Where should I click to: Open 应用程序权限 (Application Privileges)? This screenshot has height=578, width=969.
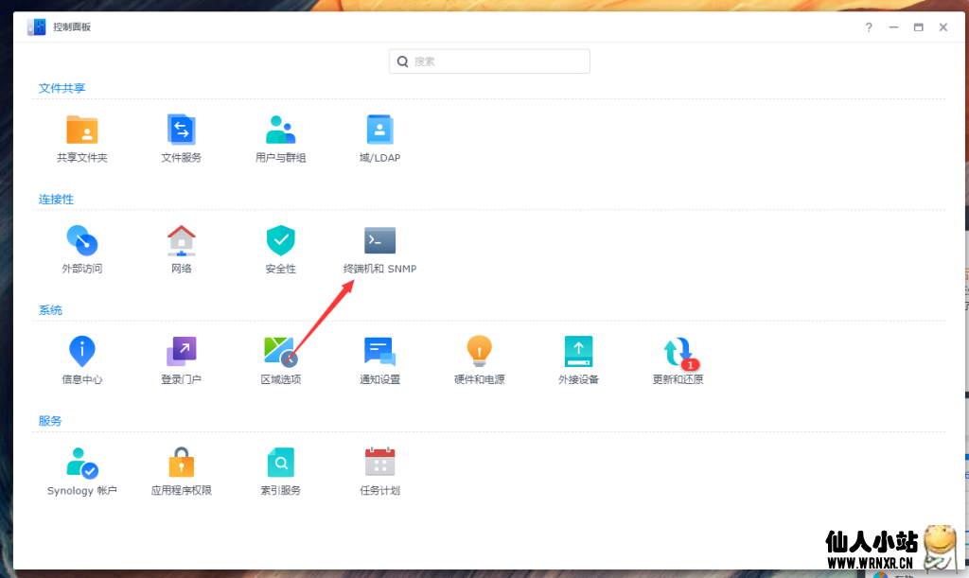181,469
